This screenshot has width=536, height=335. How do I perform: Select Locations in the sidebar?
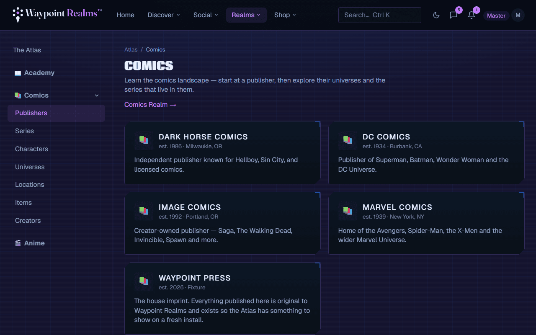pos(56,185)
